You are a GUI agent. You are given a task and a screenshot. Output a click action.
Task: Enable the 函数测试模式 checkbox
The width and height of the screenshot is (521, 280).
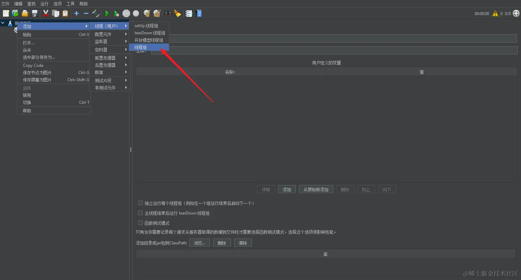(140, 223)
